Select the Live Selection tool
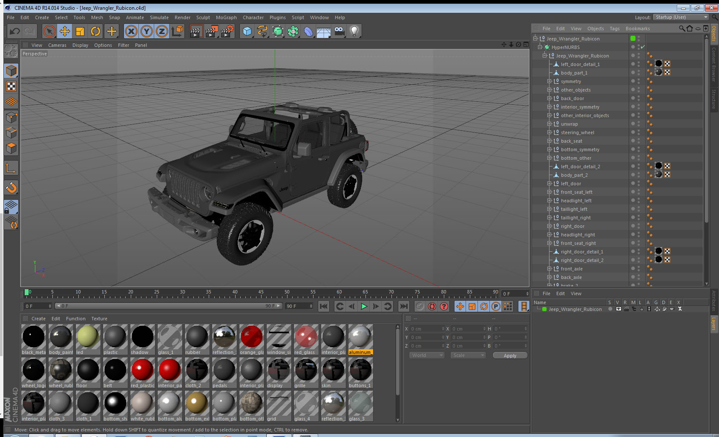The image size is (719, 437). 49,31
